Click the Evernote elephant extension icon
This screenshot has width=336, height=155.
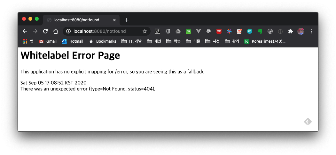coord(260,31)
